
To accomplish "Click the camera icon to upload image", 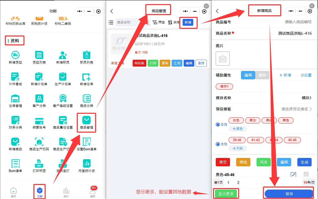I will 223,59.
